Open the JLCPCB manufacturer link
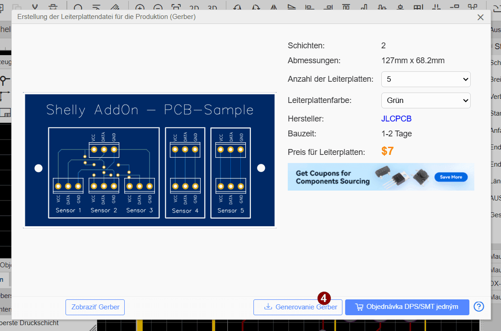The image size is (501, 331). tap(396, 119)
